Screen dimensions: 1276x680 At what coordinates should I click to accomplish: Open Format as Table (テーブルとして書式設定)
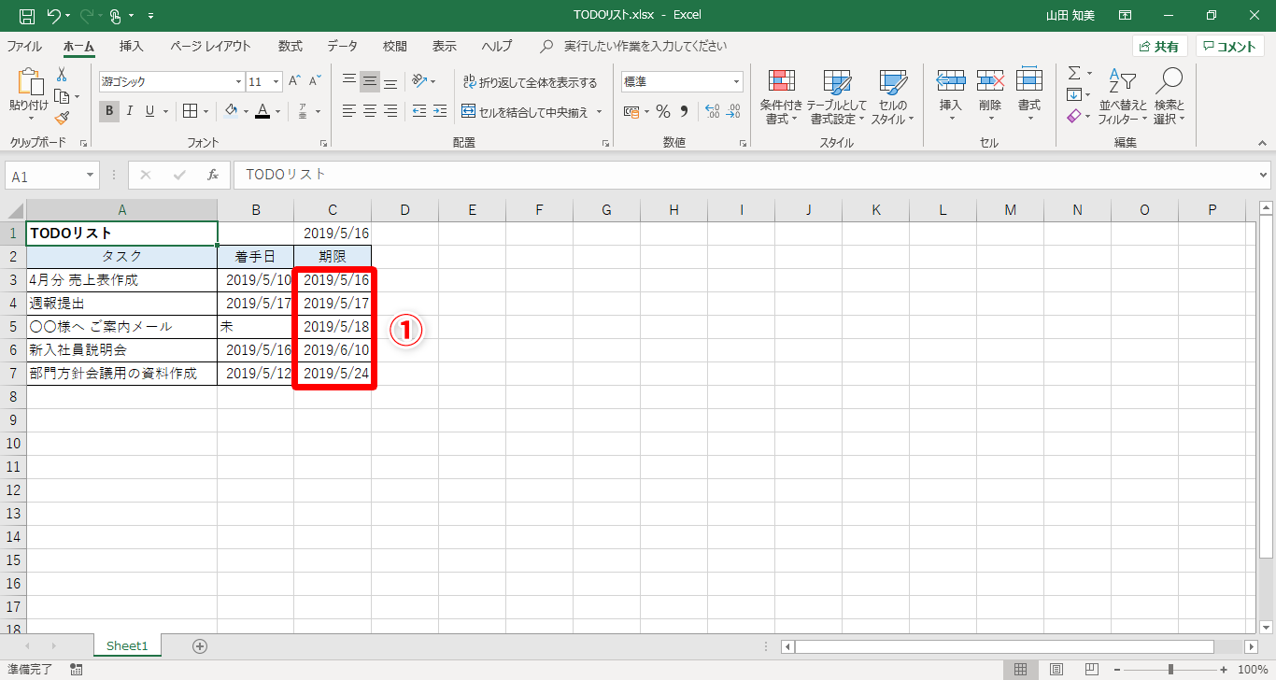pyautogui.click(x=837, y=97)
